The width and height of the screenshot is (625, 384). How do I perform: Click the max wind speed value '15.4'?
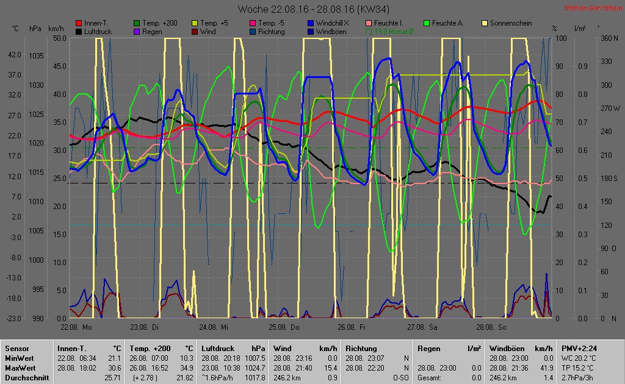pos(330,368)
